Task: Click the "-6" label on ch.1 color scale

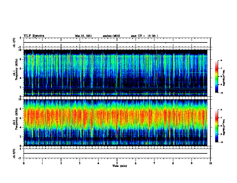Action: (221, 60)
